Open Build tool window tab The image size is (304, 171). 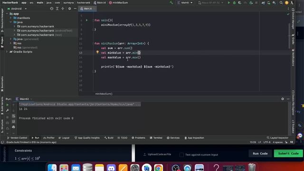tap(109, 138)
